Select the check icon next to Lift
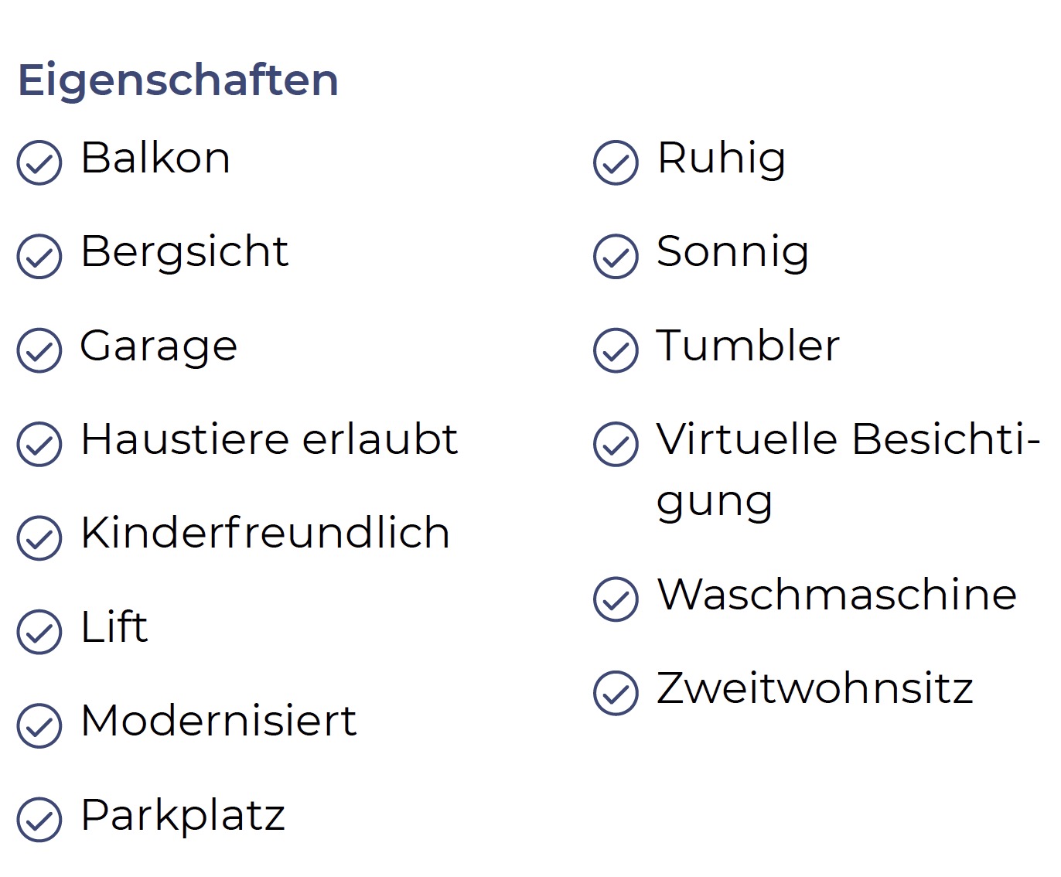1061x877 pixels. [39, 632]
